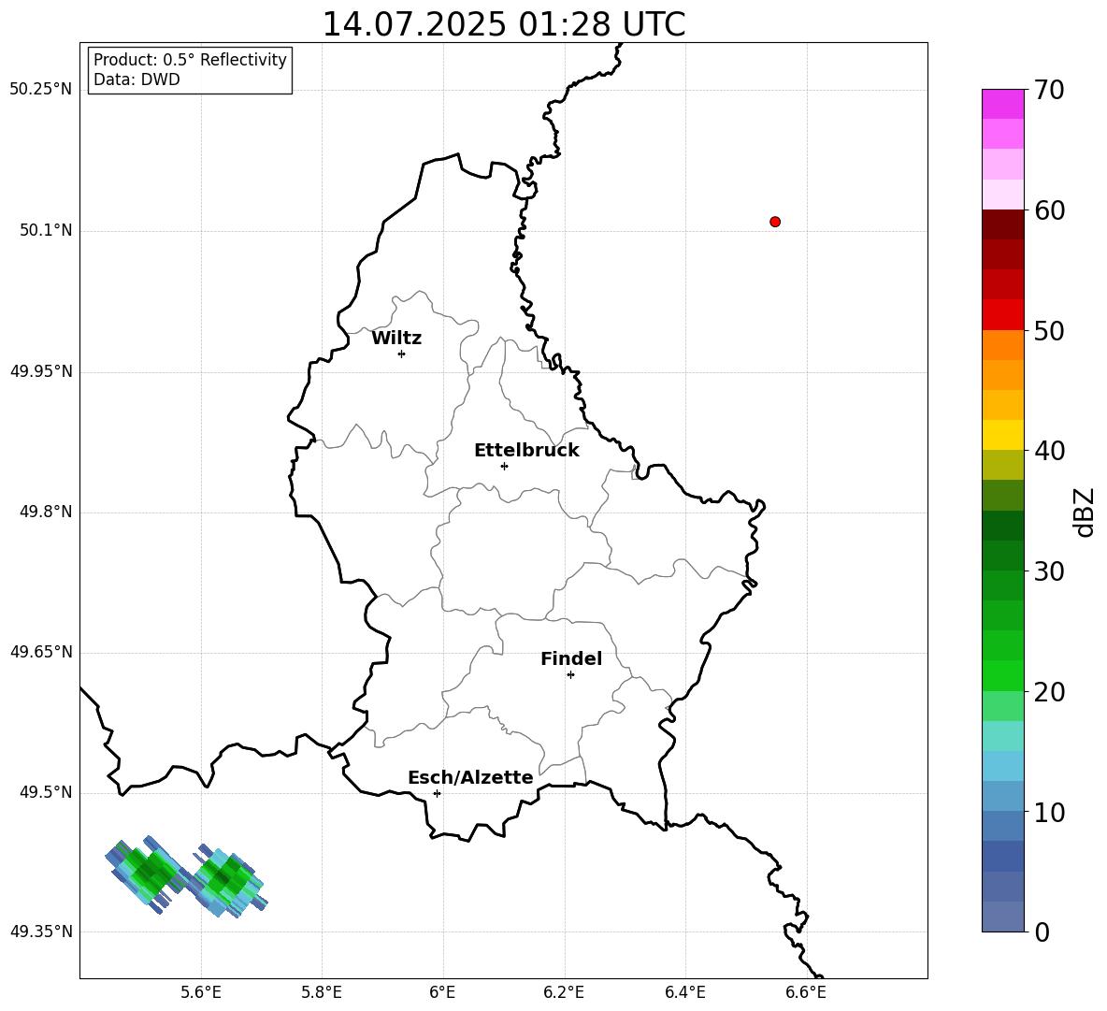Click the 49.8°N latitude label
Viewport: 1107px width, 1011px height.
point(46,512)
